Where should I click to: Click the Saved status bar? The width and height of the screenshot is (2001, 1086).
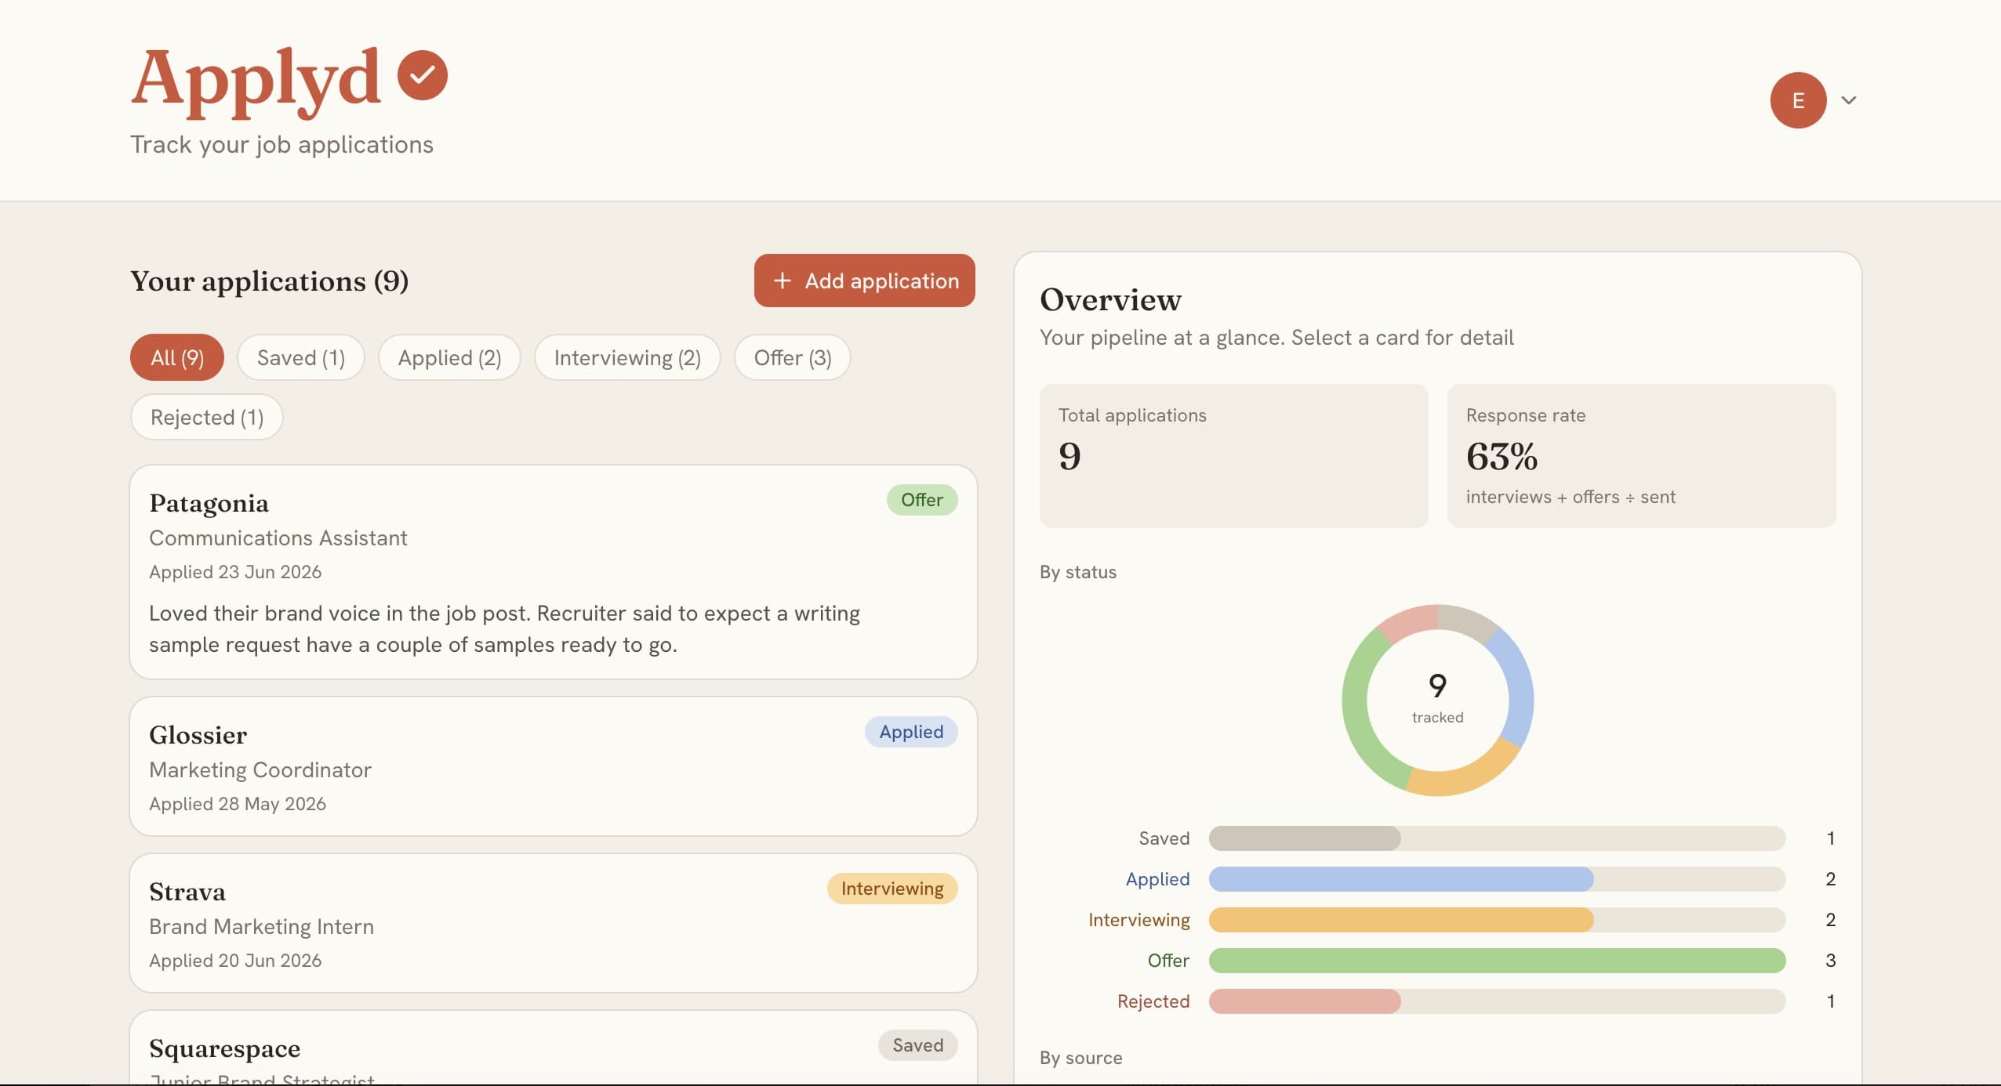tap(1497, 838)
